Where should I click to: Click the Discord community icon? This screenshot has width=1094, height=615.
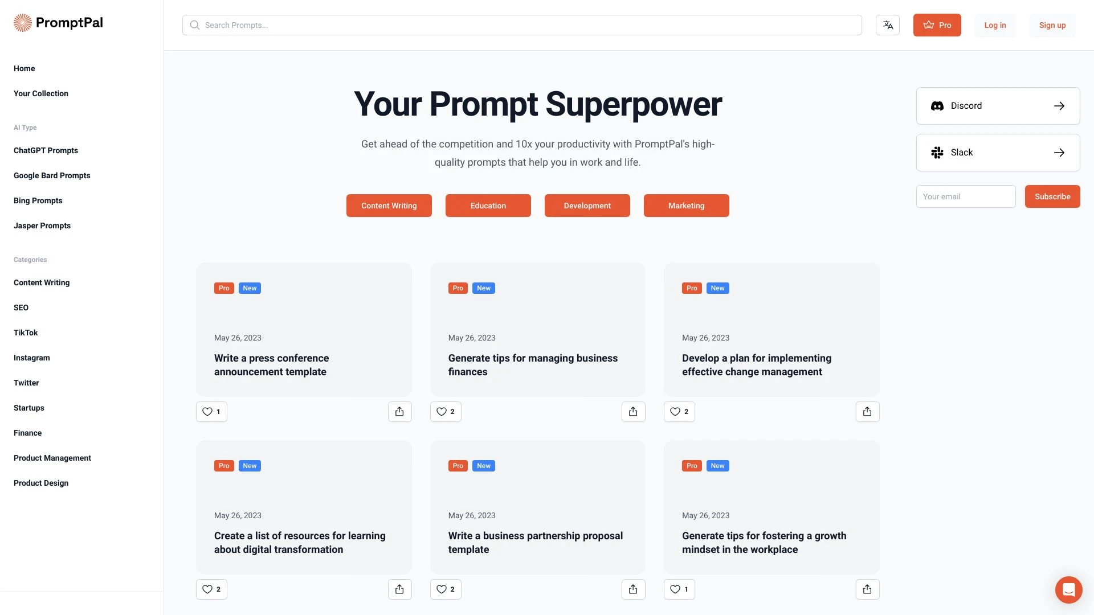click(937, 105)
